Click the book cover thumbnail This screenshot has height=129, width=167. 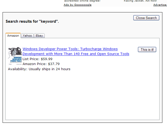(15, 56)
